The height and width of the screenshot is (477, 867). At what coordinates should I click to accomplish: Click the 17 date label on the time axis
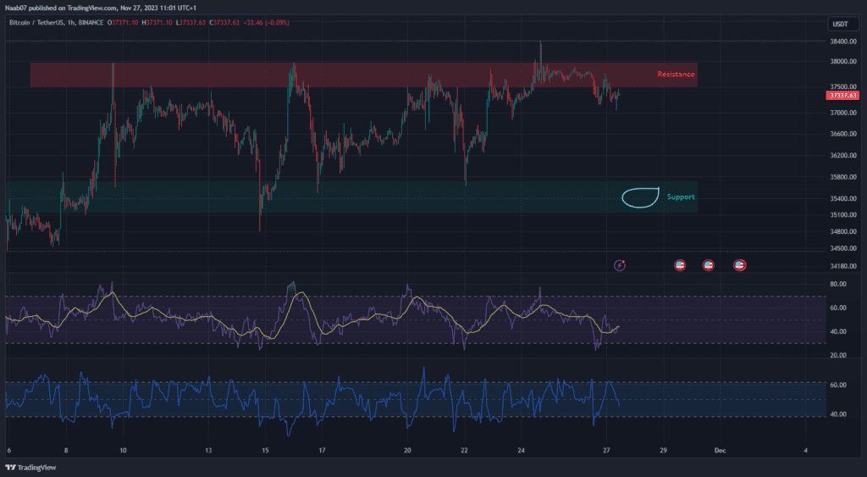pos(323,451)
